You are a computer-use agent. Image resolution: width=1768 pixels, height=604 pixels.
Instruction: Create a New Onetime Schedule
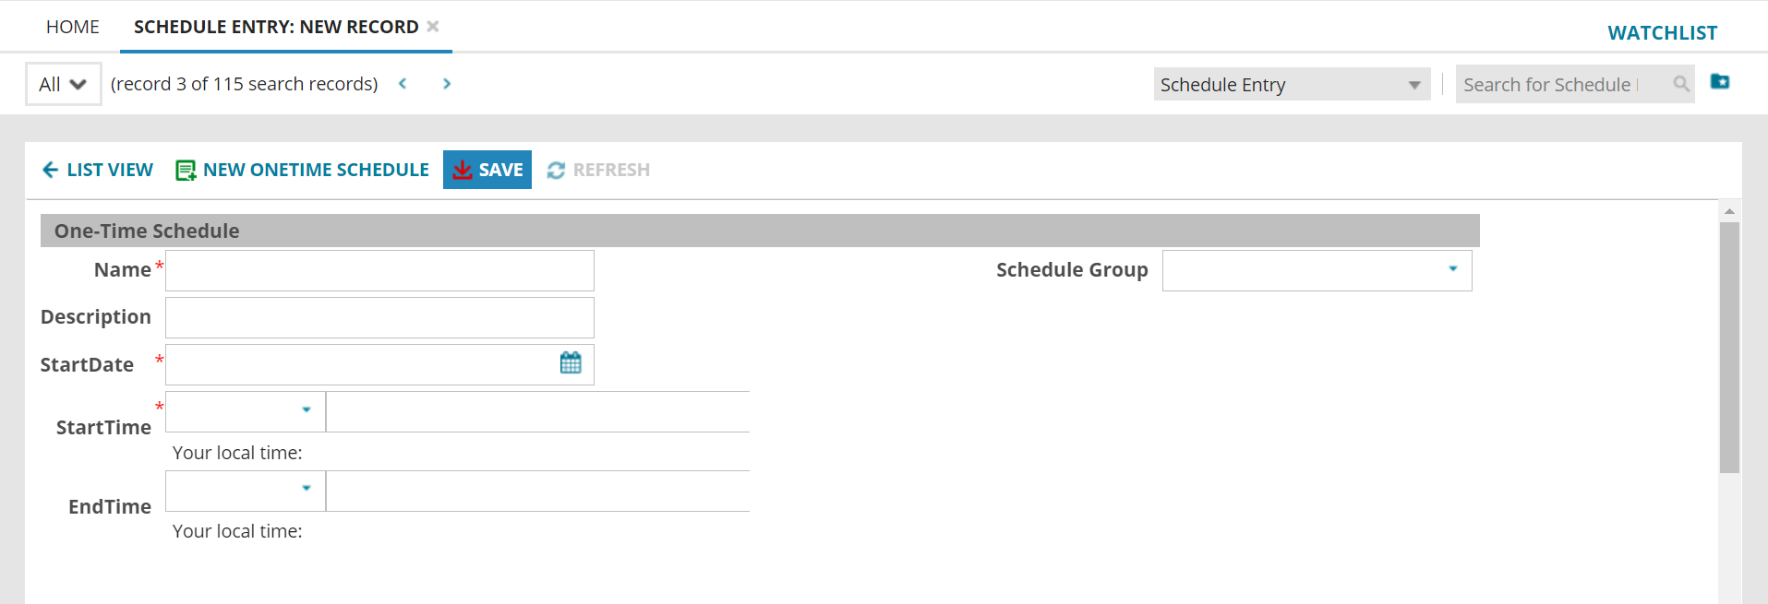(x=303, y=170)
